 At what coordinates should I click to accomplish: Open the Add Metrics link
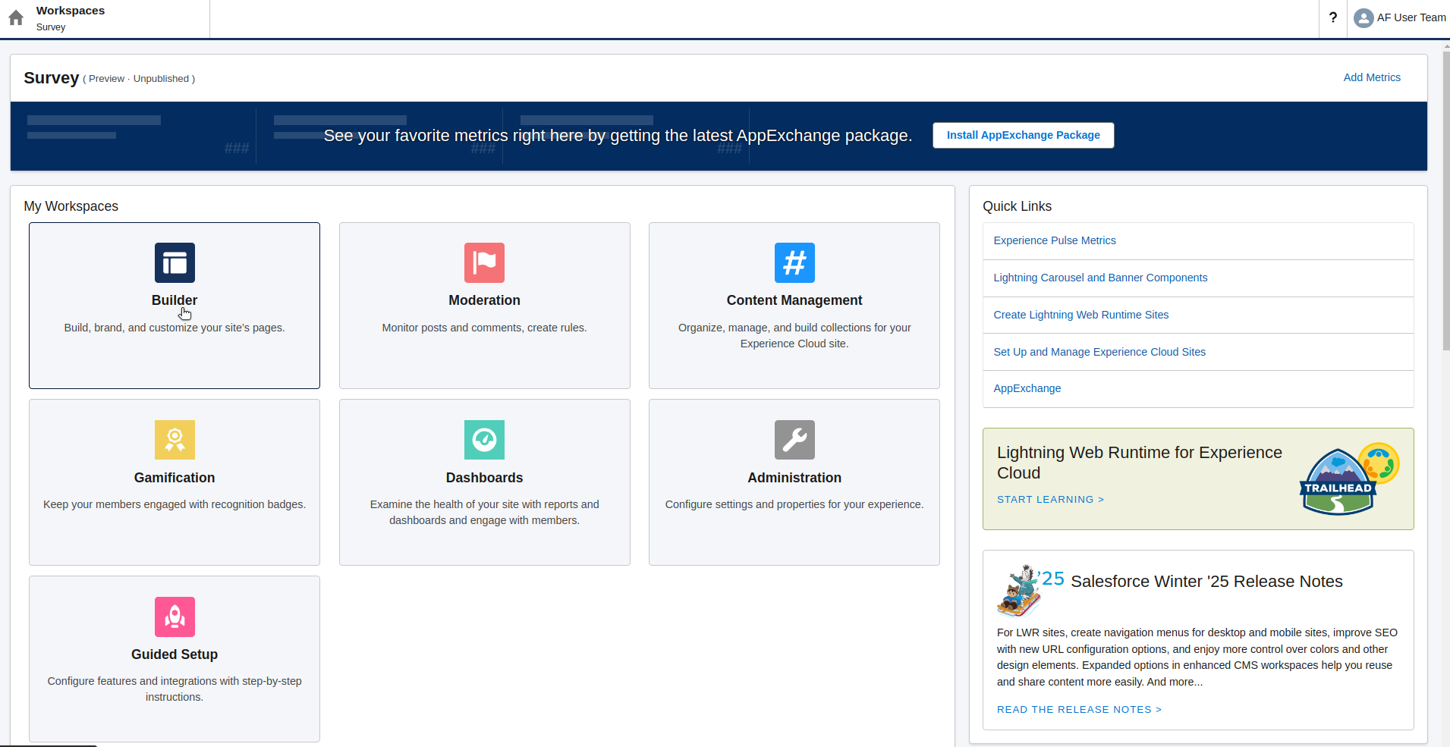(1371, 77)
